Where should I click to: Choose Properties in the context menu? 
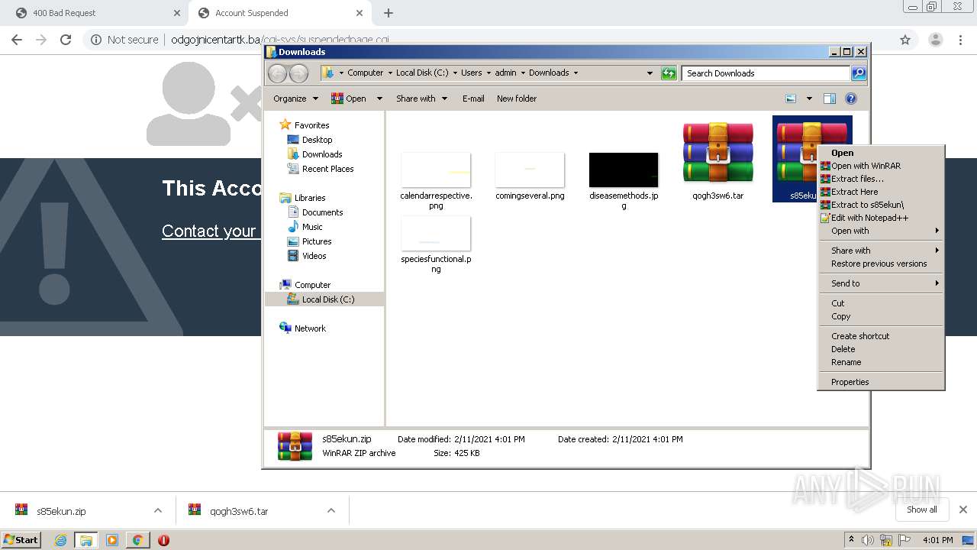pyautogui.click(x=881, y=382)
